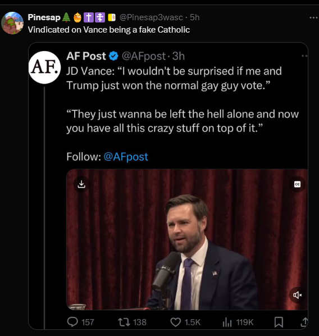Open Pinesap's profile avatar
The height and width of the screenshot is (336, 319).
(12, 23)
